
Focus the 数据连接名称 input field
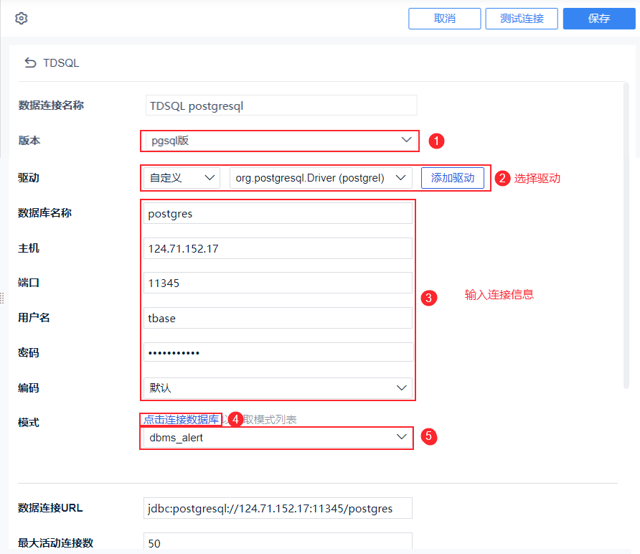pyautogui.click(x=281, y=105)
